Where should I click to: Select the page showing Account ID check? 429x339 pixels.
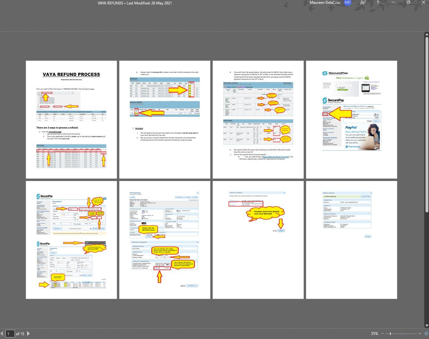165,120
